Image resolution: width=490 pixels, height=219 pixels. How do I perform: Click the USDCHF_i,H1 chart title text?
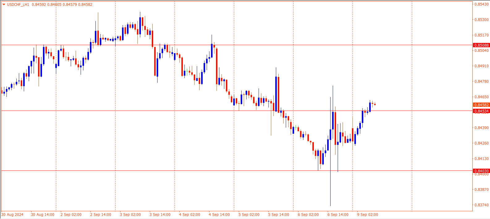pyautogui.click(x=18, y=5)
